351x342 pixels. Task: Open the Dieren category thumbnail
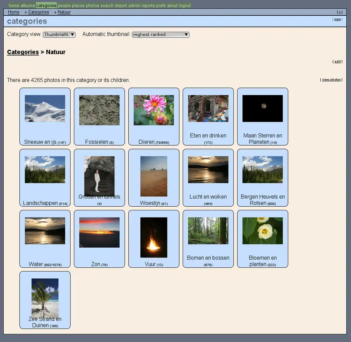(x=154, y=109)
